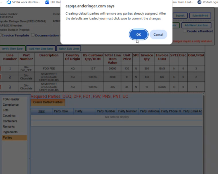Image resolution: width=218 pixels, height=174 pixels.
Task: Switch to the FDA Header section
Action: pyautogui.click(x=11, y=99)
